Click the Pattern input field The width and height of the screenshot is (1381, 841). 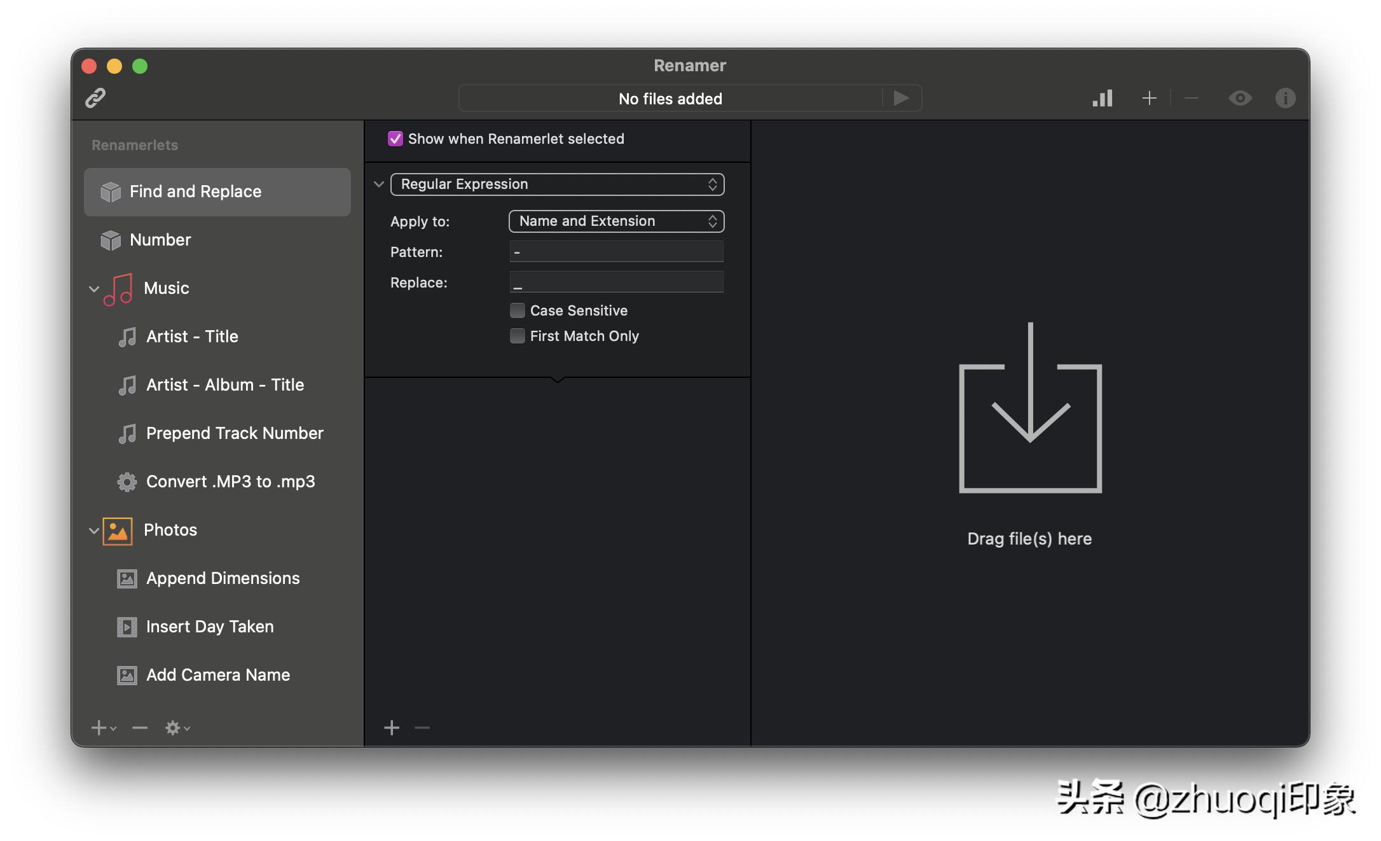[x=616, y=252]
